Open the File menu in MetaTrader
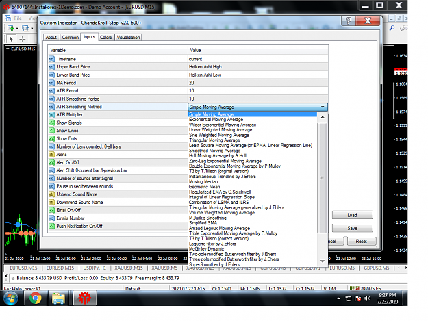This screenshot has height=321, width=428. pos(18,18)
